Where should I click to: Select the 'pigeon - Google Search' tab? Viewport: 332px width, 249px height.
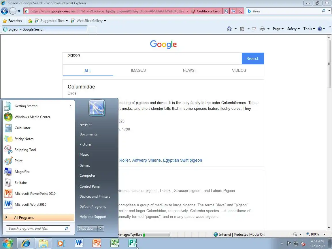point(44,29)
